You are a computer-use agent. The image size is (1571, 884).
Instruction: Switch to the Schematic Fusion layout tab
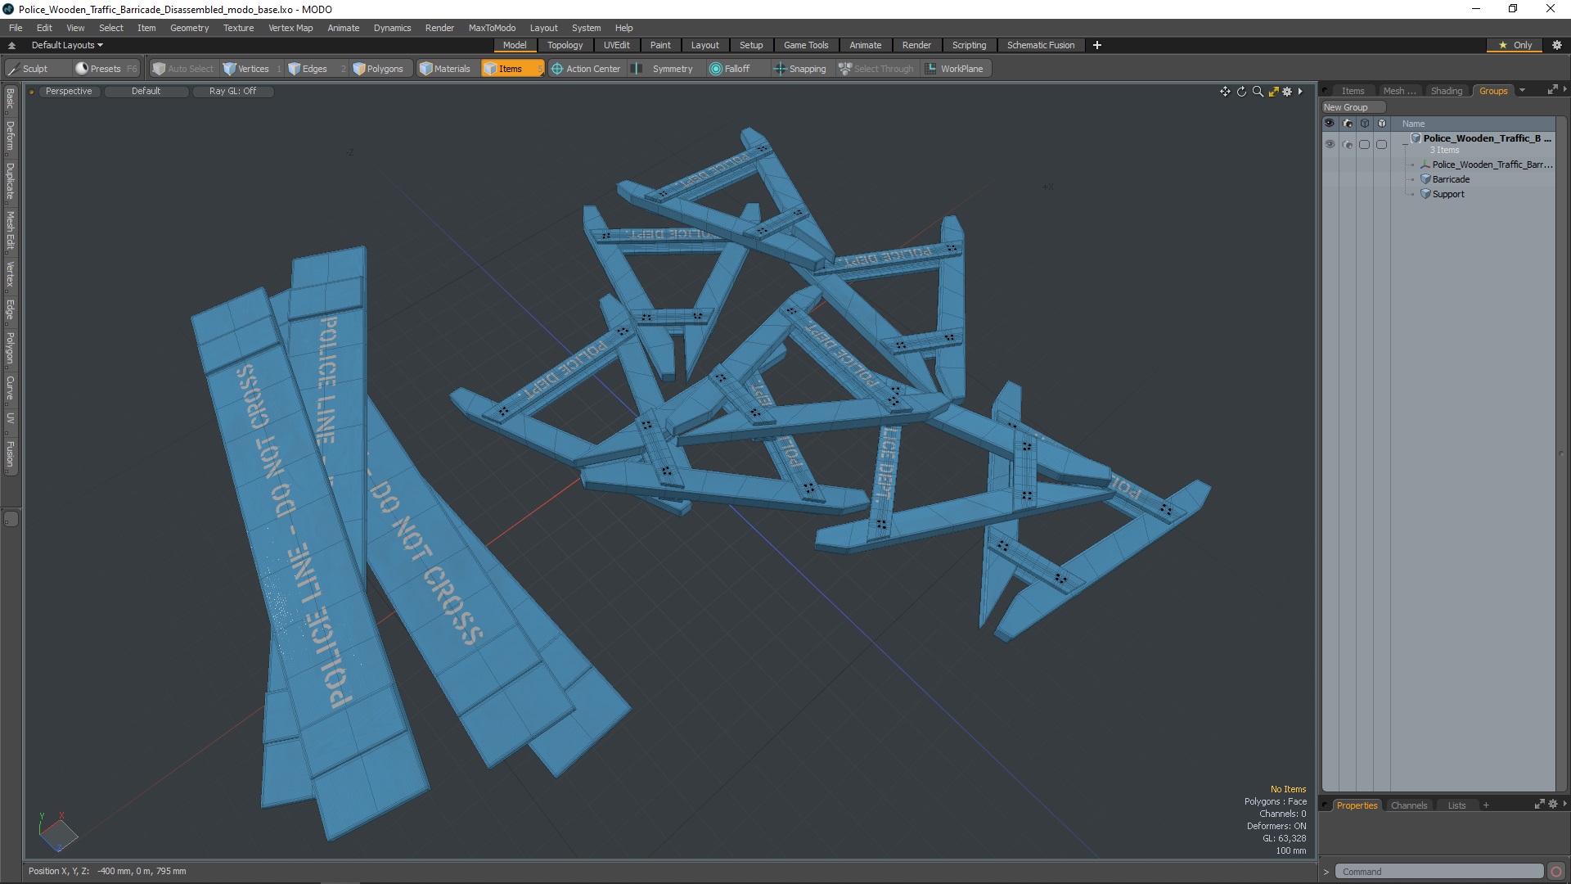click(1040, 45)
